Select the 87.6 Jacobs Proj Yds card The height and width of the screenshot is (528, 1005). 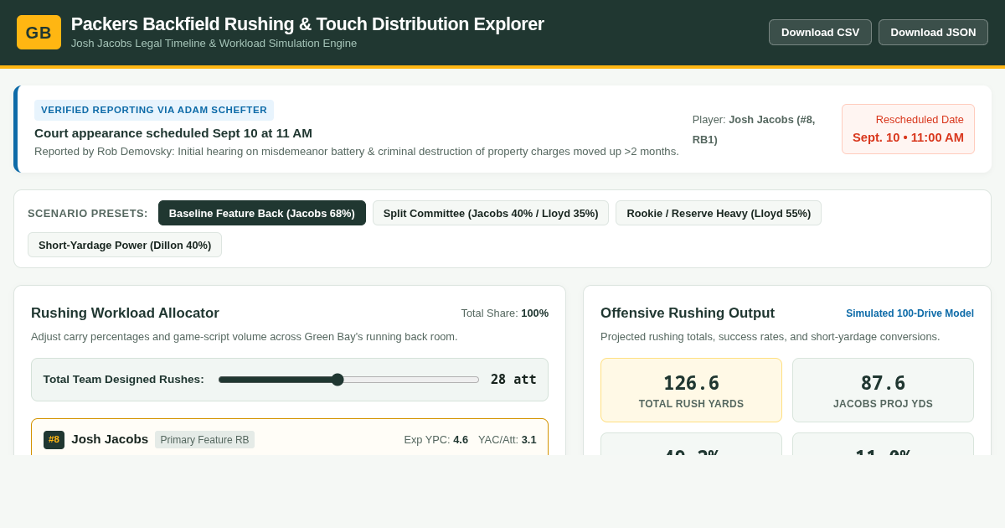[x=883, y=390]
